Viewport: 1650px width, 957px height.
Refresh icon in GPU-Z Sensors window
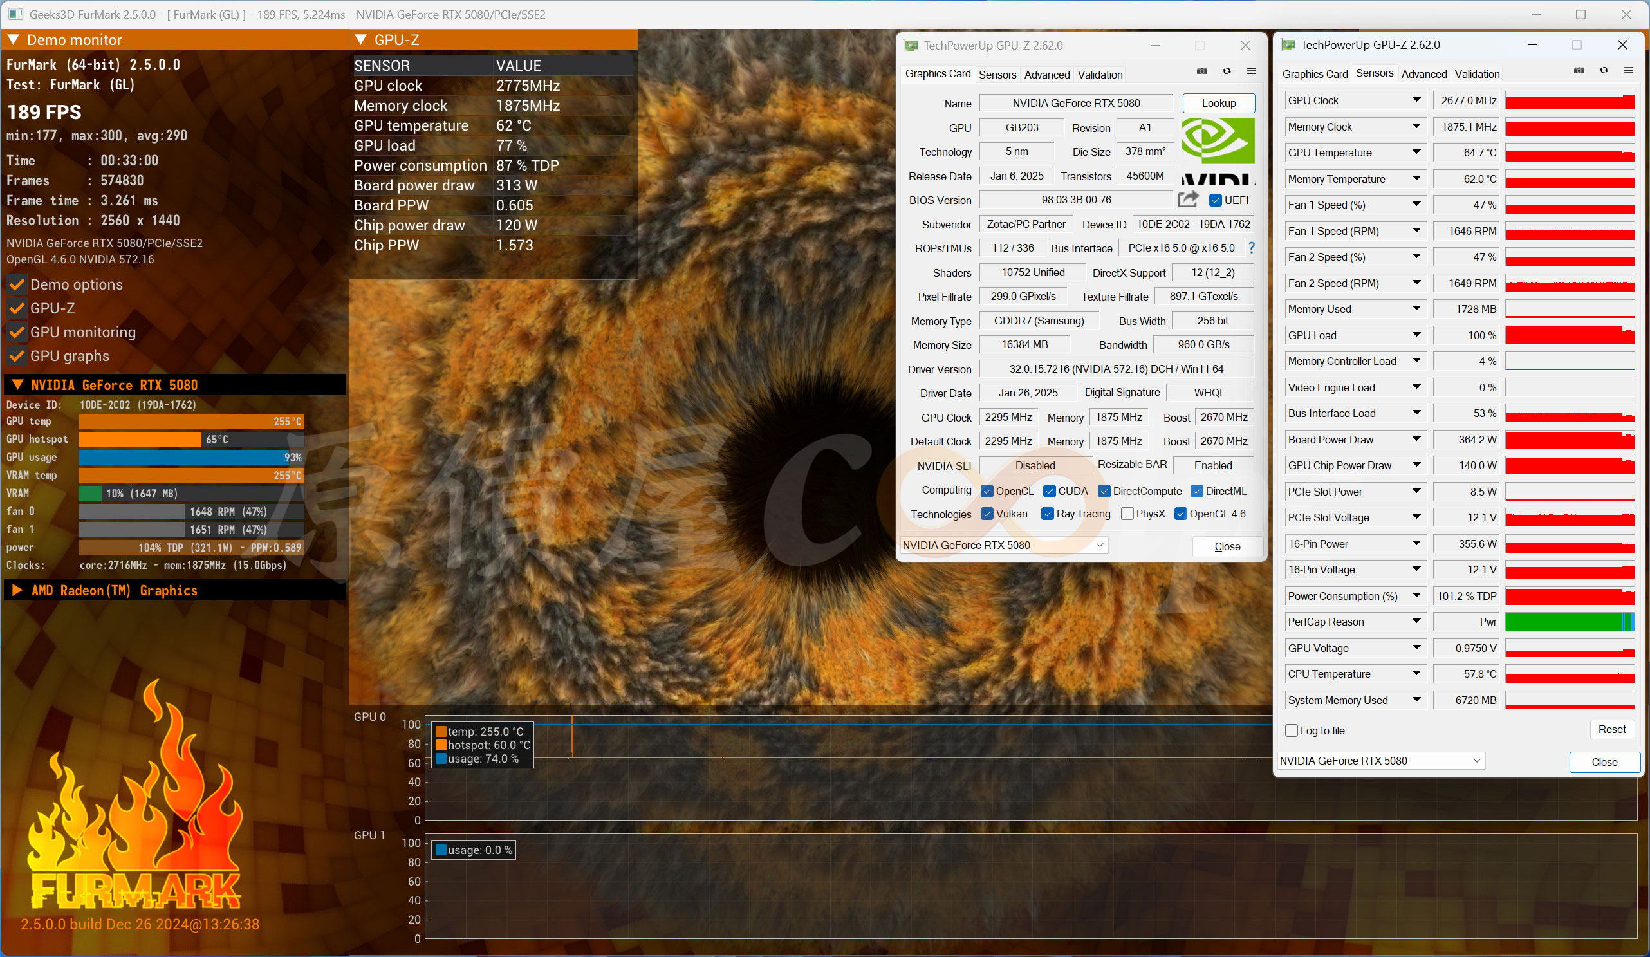point(1604,71)
